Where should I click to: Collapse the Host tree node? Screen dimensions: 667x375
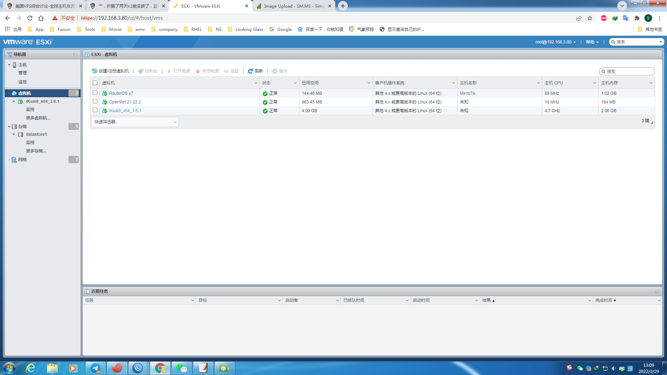pos(9,65)
